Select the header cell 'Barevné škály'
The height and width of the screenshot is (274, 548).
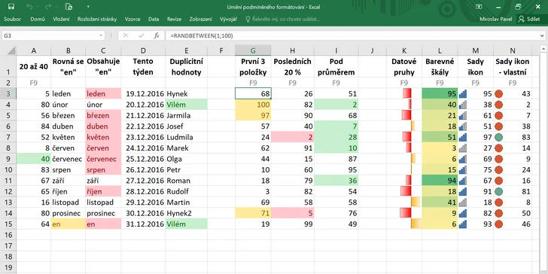(x=440, y=67)
